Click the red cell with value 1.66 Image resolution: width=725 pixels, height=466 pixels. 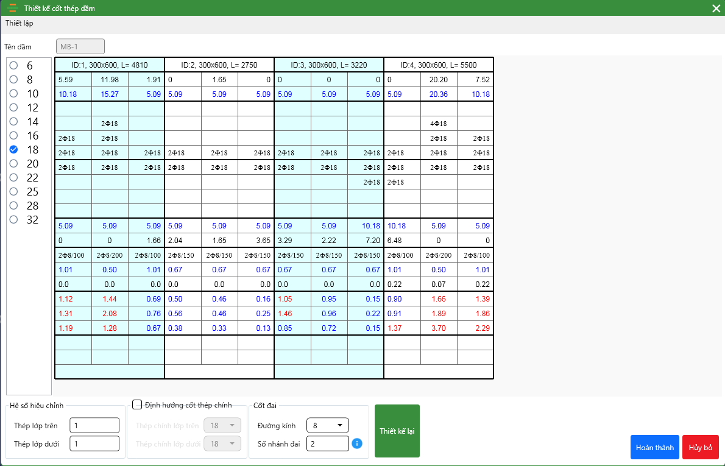coord(438,299)
